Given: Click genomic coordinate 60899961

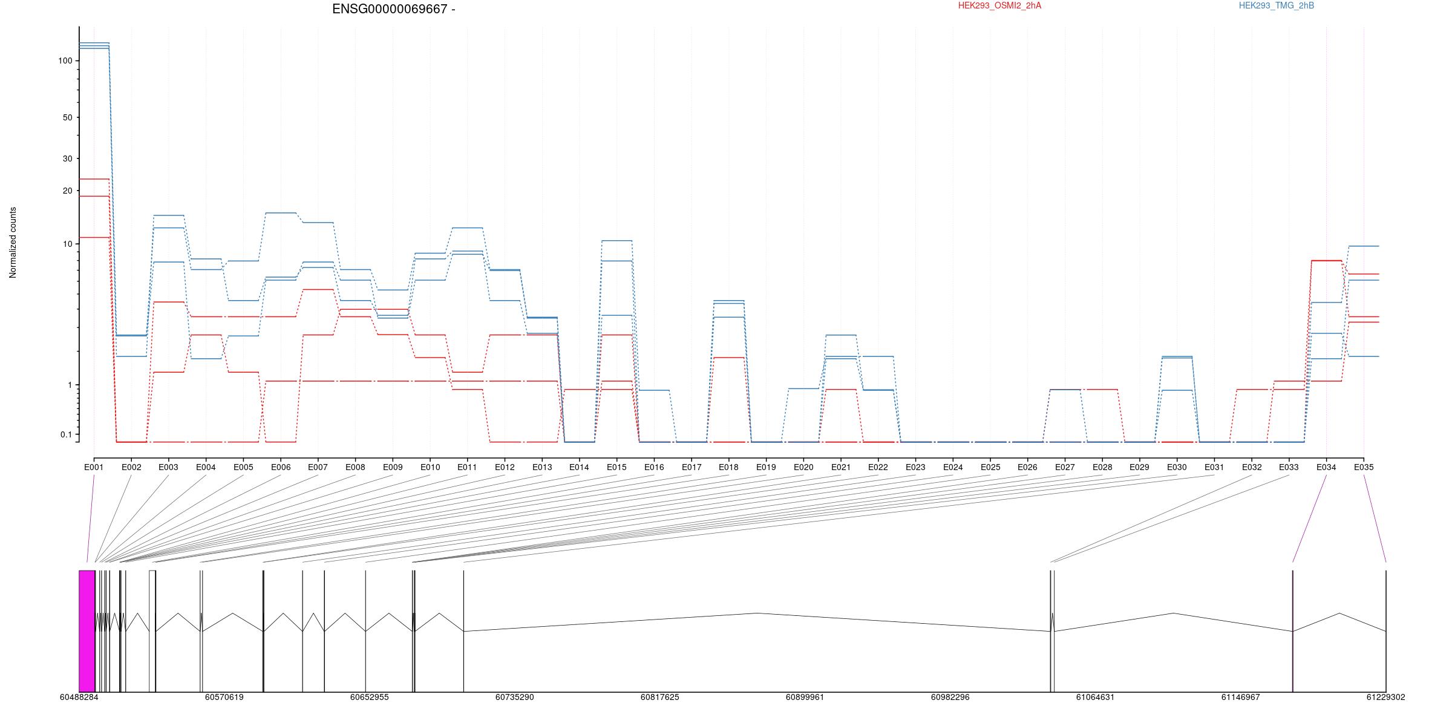Looking at the screenshot, I should click(805, 697).
